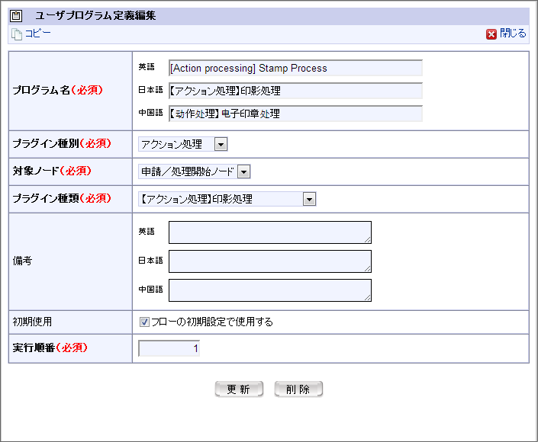538x442 pixels.
Task: Click the 実行順番 number field
Action: coord(169,348)
